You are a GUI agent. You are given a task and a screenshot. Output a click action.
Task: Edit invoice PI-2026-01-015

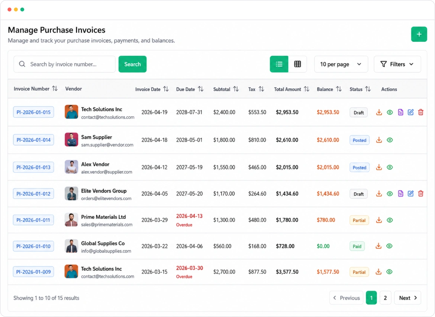(x=410, y=112)
